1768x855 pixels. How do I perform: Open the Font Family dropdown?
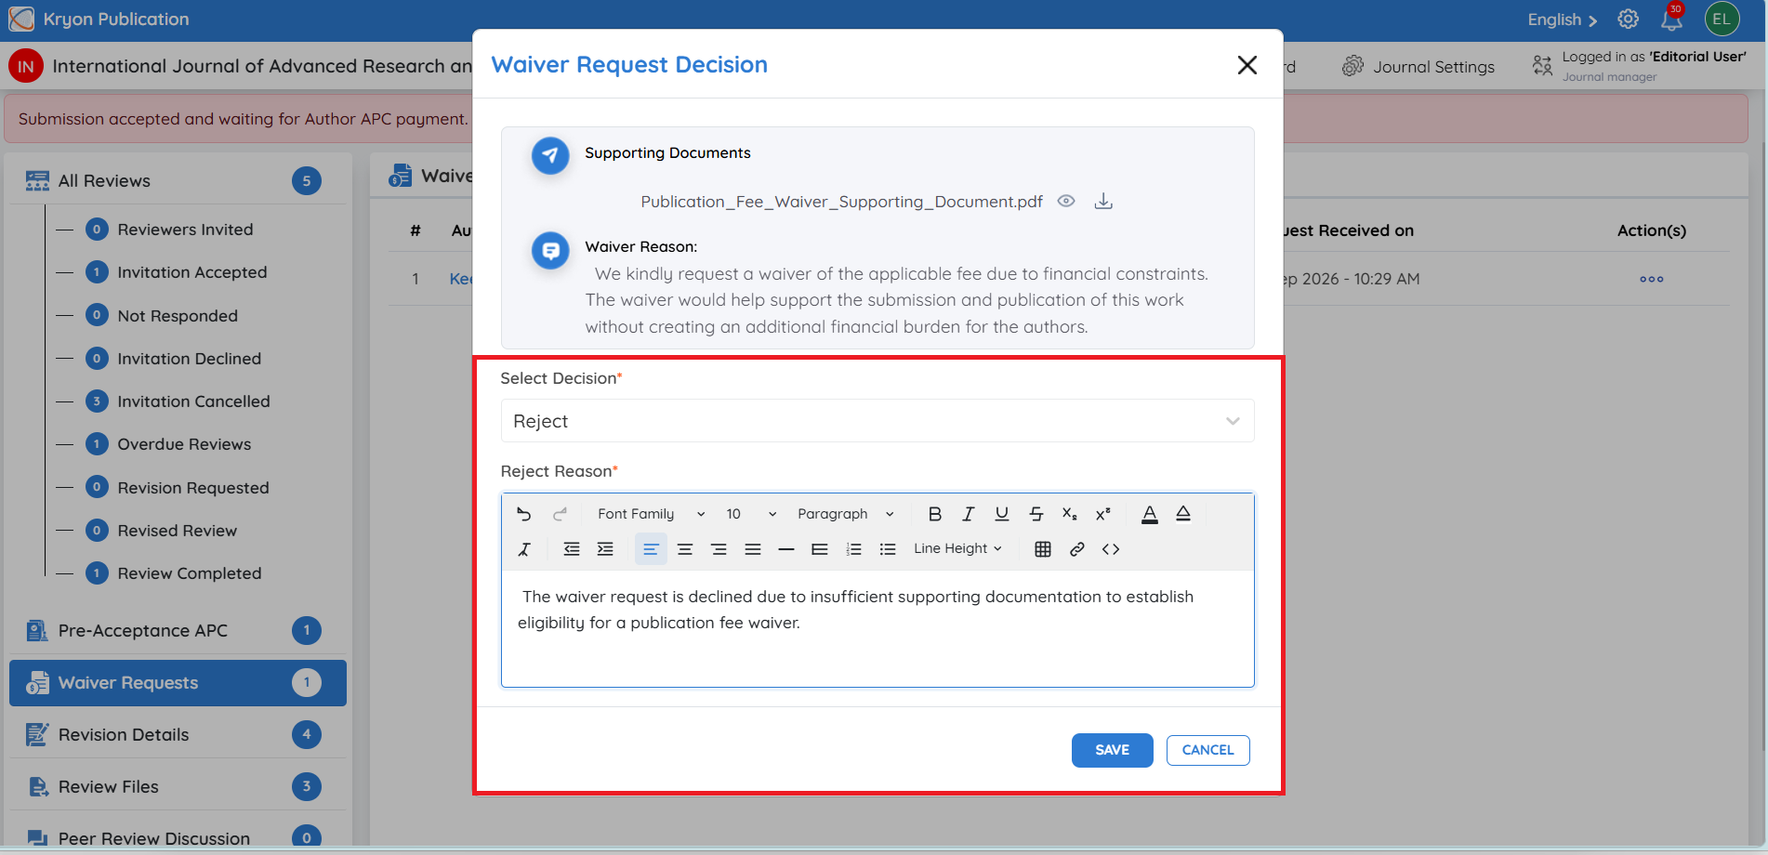(x=651, y=514)
